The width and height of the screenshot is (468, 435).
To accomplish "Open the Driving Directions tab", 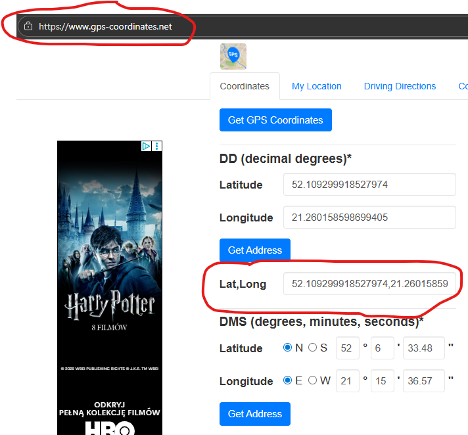I will pyautogui.click(x=400, y=86).
